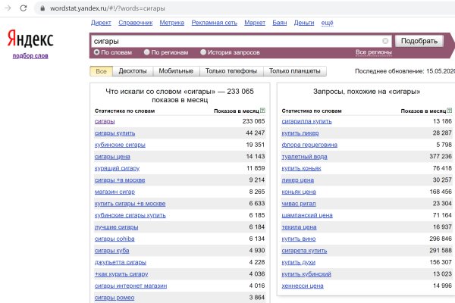Clear the search field with the X icon
Image resolution: width=455 pixels, height=303 pixels.
coord(385,41)
